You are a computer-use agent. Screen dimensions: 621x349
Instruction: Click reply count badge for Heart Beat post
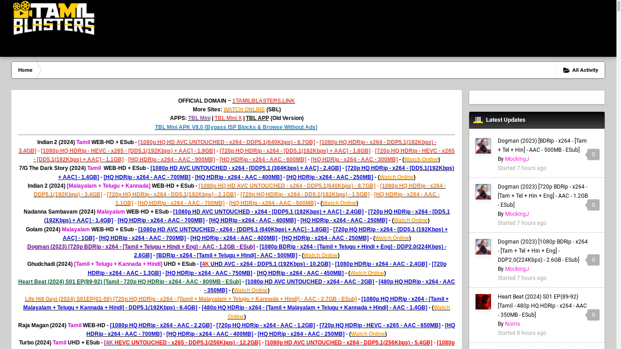593,315
